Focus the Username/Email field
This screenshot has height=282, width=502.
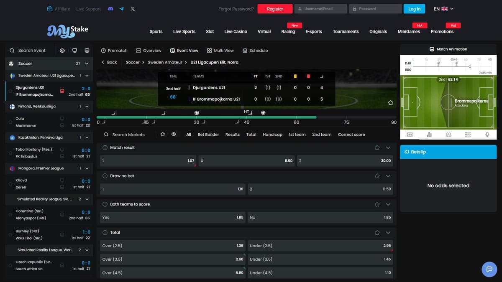[x=321, y=9]
